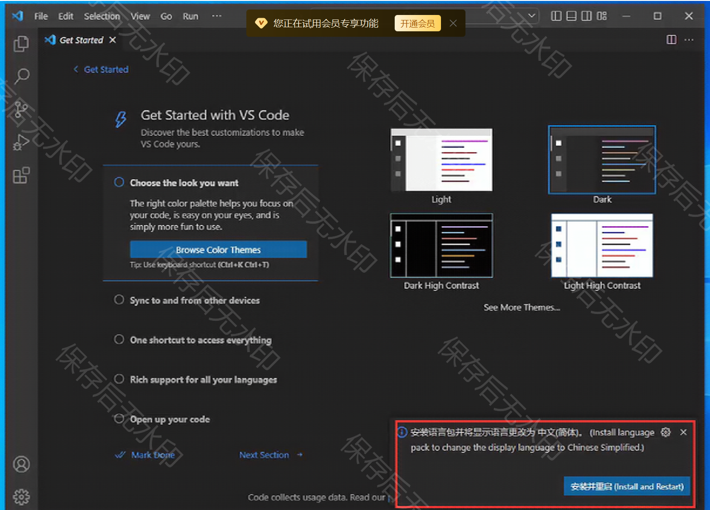Click the keyboard shortcut tip text
This screenshot has height=510, width=710.
[x=200, y=265]
